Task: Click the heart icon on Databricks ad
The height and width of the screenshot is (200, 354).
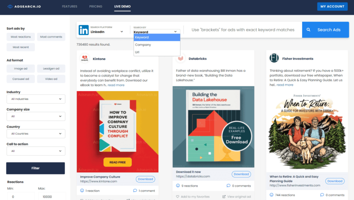Action: tap(178, 197)
